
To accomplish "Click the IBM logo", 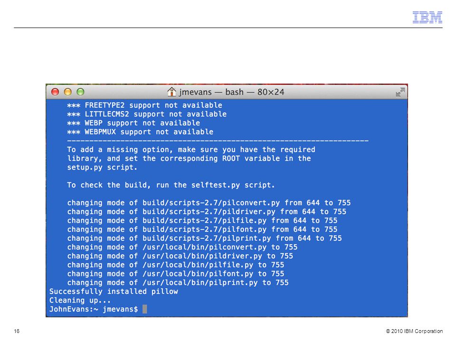I will (x=427, y=18).
